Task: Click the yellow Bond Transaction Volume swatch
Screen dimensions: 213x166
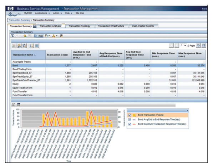Action: [134, 115]
